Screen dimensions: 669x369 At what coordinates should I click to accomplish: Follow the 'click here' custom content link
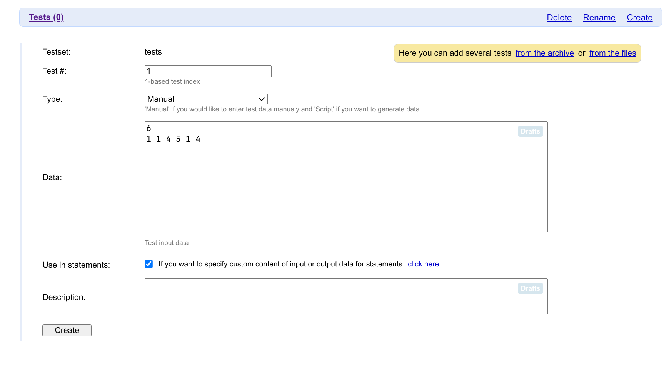click(423, 264)
